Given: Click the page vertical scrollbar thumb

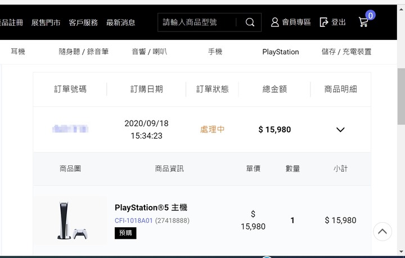Looking at the screenshot, I should pyautogui.click(x=401, y=96).
